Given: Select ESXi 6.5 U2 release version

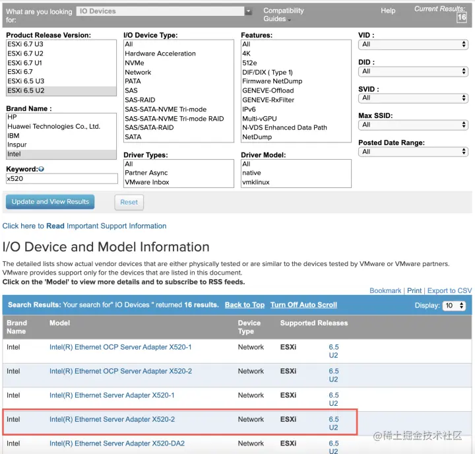Looking at the screenshot, I should pos(61,90).
